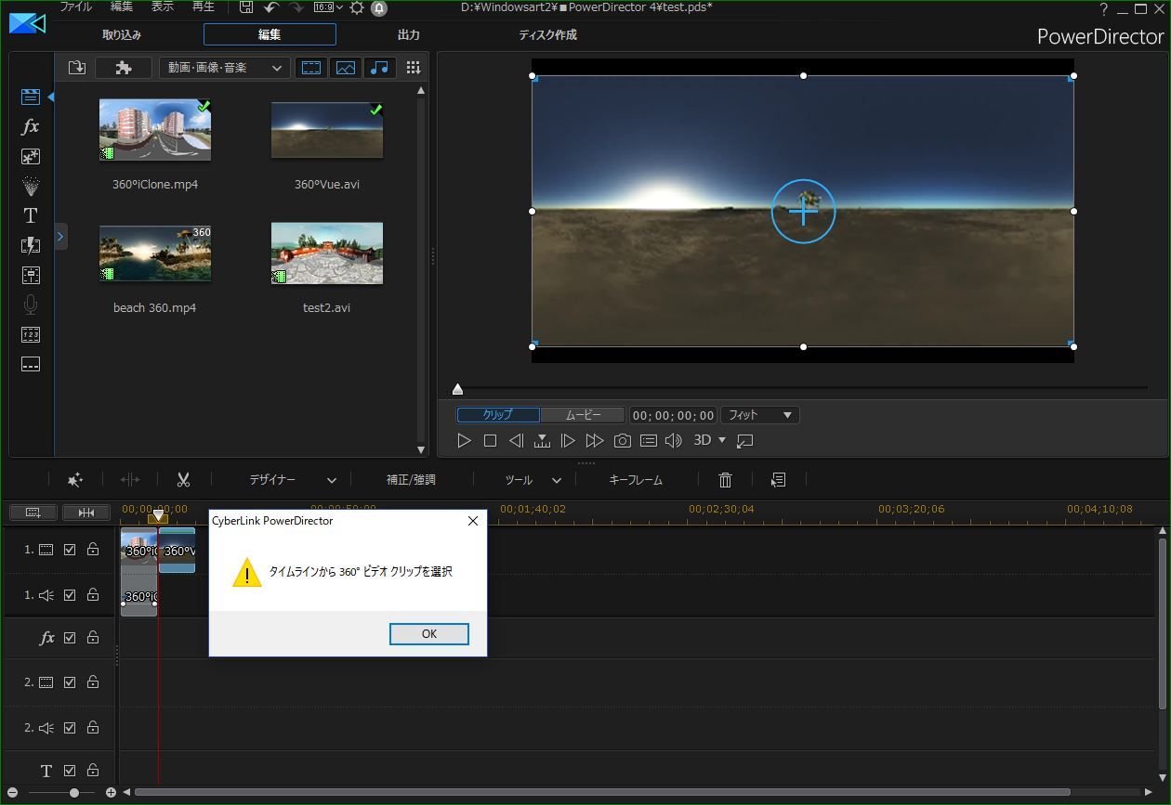
Task: Click the キーフレーム button
Action: point(636,480)
